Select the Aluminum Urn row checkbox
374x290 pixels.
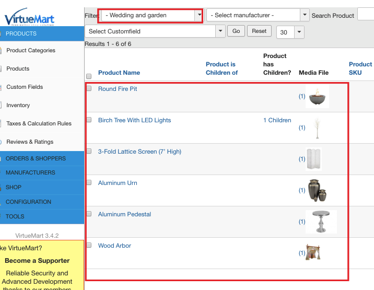pos(89,182)
